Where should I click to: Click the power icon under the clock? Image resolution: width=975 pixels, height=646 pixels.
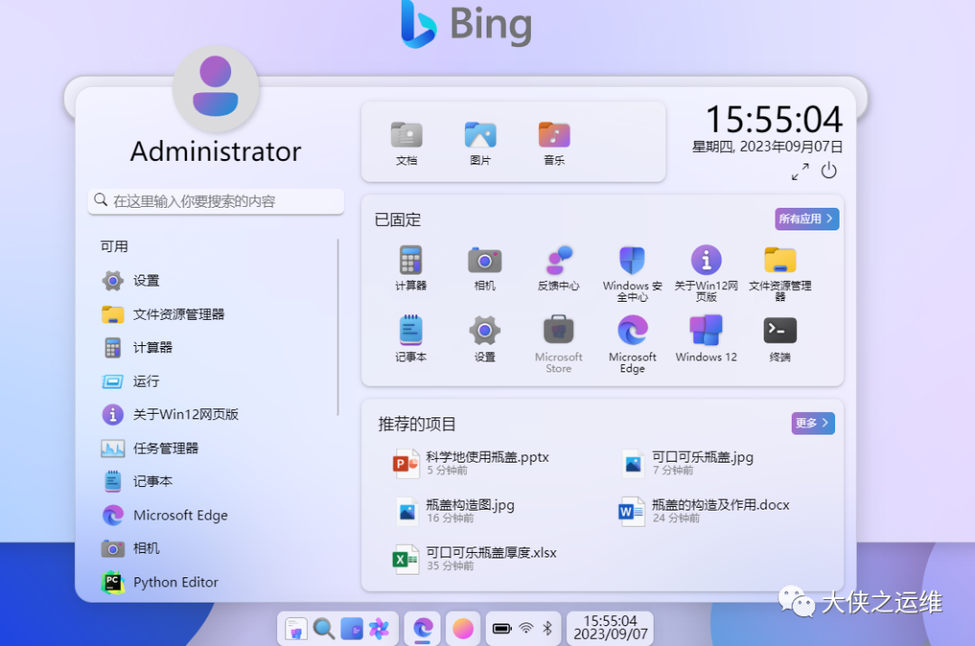pos(829,171)
